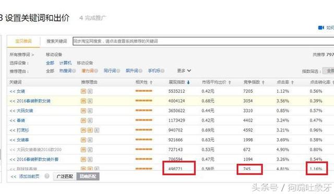The width and height of the screenshot is (334, 194).
Task: Click the 点击转化率 column header
Action: tap(320, 82)
